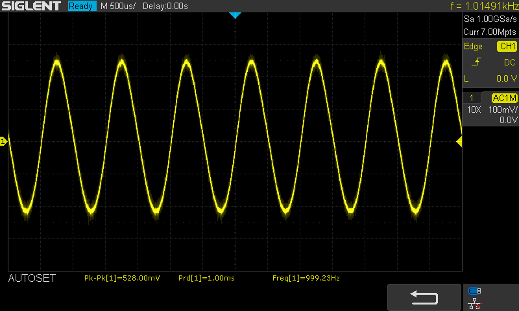Click the rising edge trigger slope icon

[x=476, y=62]
